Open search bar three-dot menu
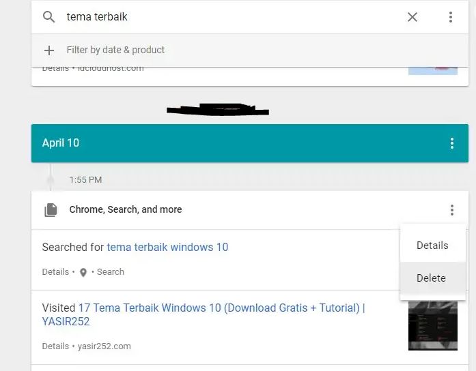This screenshot has width=476, height=371. tap(451, 17)
